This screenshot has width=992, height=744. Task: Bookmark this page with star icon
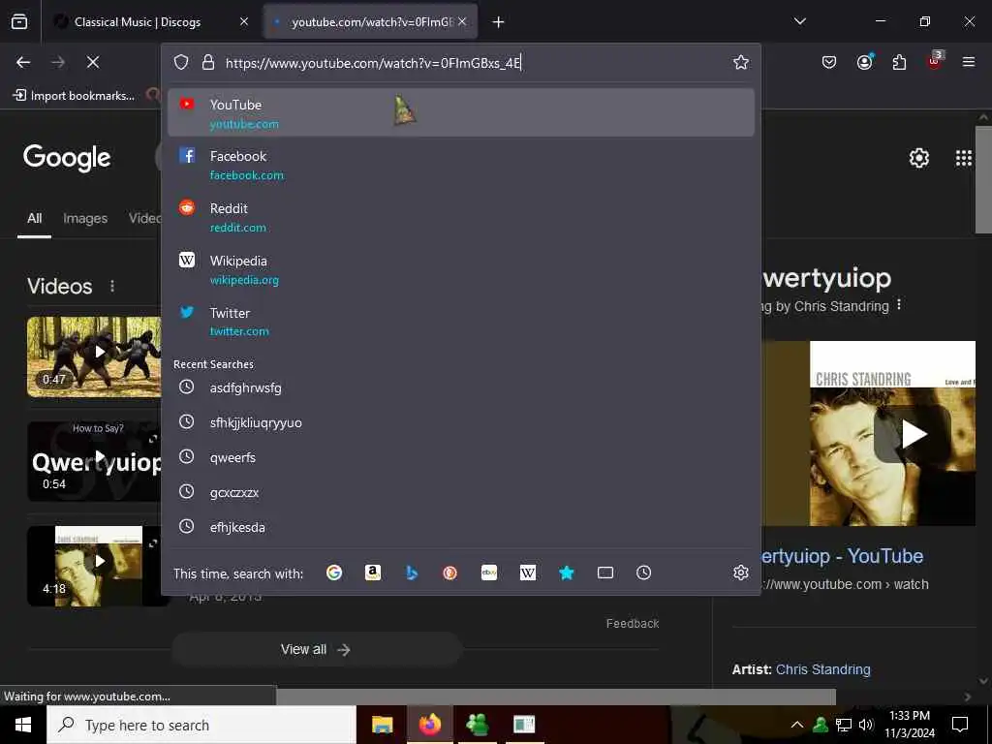coord(741,62)
